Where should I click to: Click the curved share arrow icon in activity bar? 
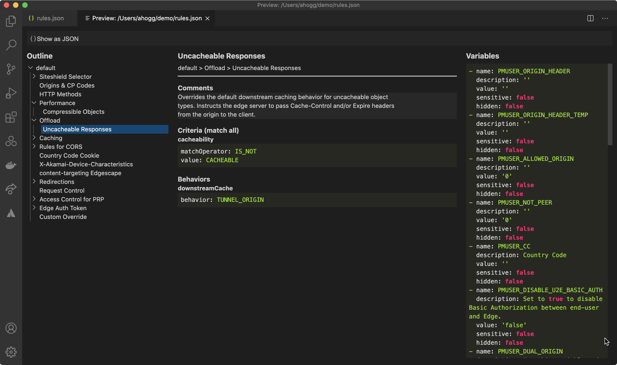pyautogui.click(x=11, y=189)
